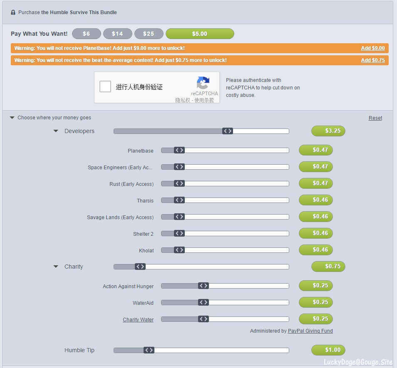Click the Humble Tip slider handle
Viewport: 397px width, 368px height.
pos(149,350)
